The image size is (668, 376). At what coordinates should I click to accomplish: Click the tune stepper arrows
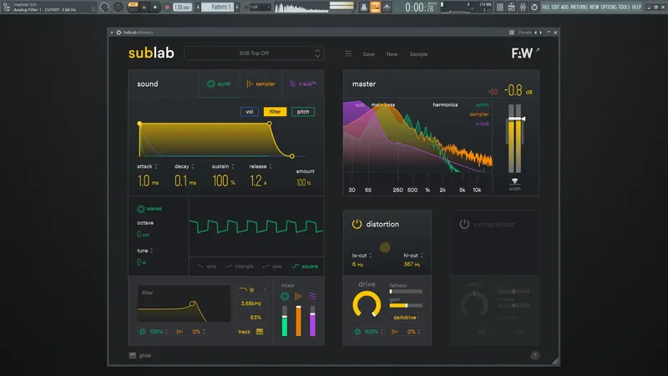(x=151, y=251)
